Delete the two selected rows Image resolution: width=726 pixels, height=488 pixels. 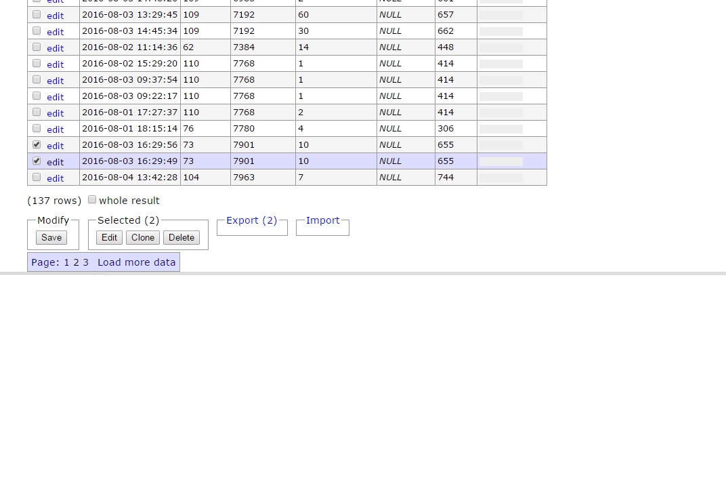tap(181, 237)
